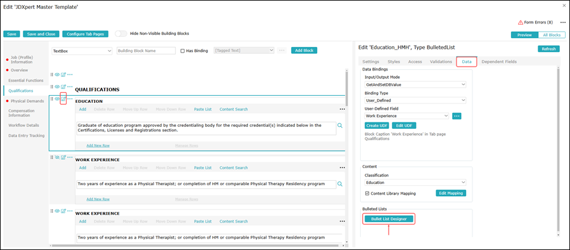The height and width of the screenshot is (250, 570).
Task: Open Classification dropdown showing Education
Action: tap(415, 182)
